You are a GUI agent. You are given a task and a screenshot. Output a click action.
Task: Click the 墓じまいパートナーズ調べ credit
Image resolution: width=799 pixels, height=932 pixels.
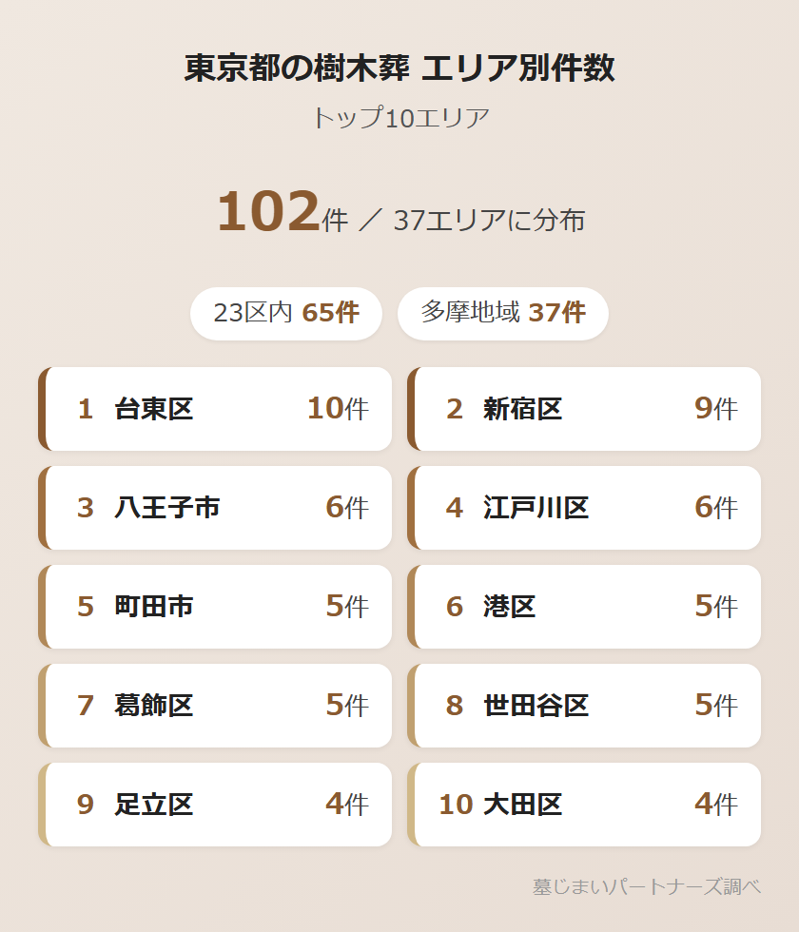647,886
